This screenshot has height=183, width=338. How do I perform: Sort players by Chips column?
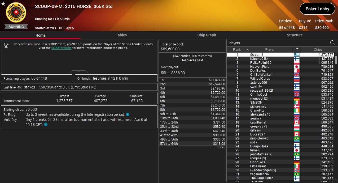318,50
